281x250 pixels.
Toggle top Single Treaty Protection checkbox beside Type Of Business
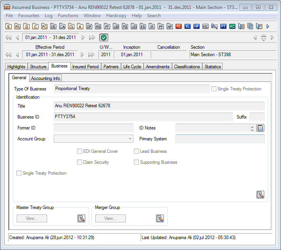click(x=214, y=89)
